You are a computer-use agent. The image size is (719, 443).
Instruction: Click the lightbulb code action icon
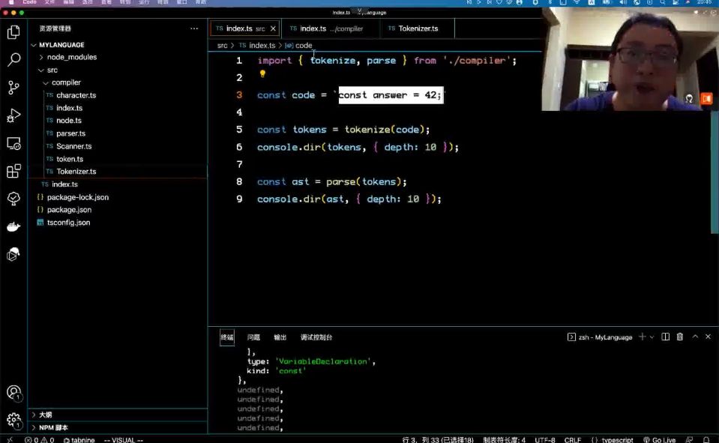[262, 74]
